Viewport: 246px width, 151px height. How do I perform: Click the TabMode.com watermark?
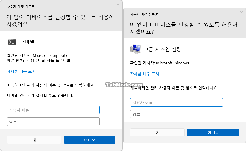pyautogui.click(x=124, y=85)
